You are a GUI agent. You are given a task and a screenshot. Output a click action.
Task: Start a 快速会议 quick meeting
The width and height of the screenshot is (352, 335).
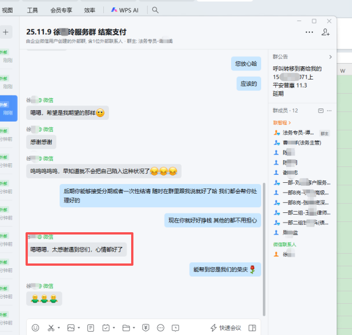pyautogui.click(x=226, y=328)
